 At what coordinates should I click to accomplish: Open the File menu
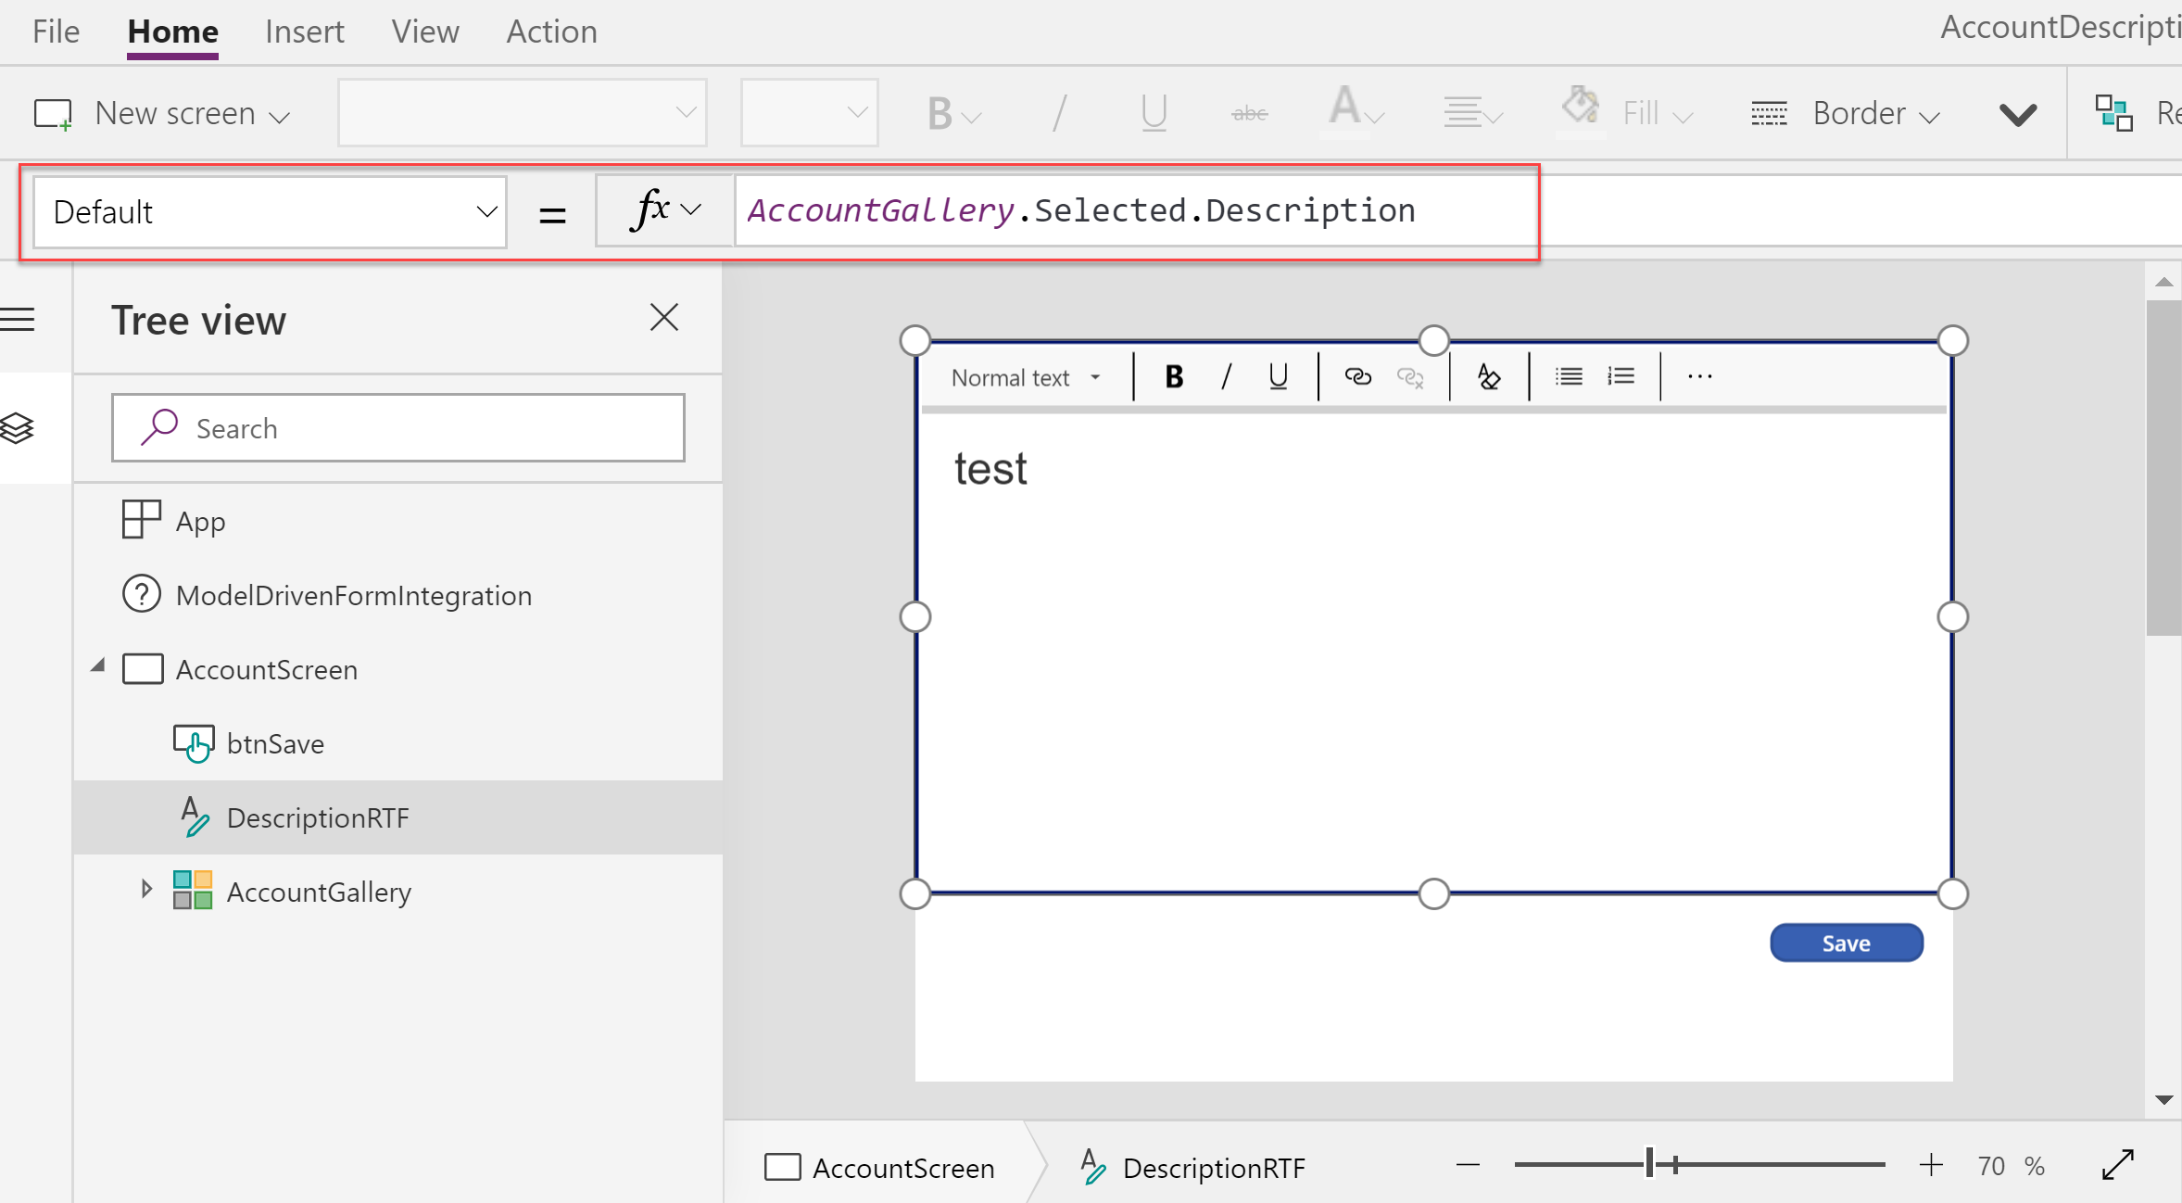pyautogui.click(x=56, y=32)
